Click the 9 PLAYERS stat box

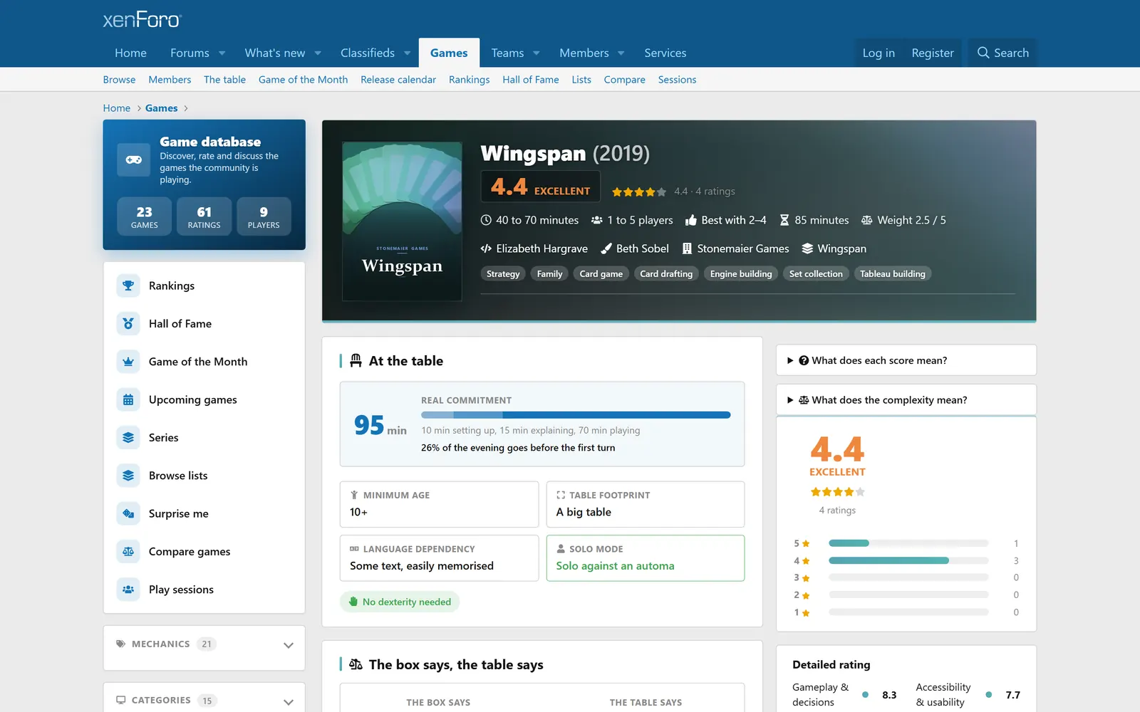(x=264, y=216)
